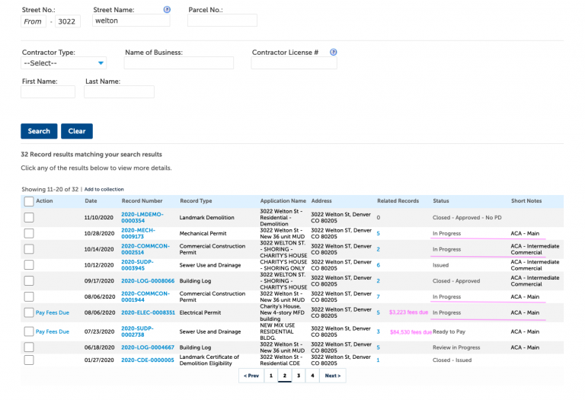Go to results page 1
This screenshot has width=585, height=400.
click(271, 376)
